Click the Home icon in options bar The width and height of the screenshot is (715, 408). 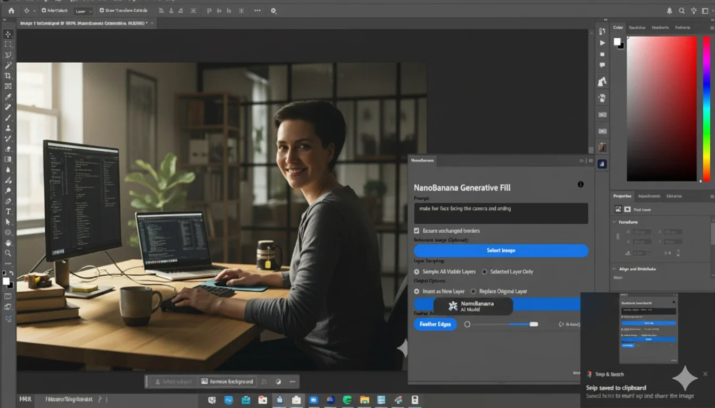[11, 11]
